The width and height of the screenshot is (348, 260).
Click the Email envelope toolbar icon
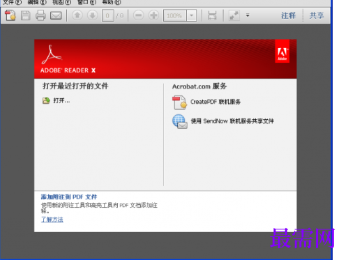point(56,15)
